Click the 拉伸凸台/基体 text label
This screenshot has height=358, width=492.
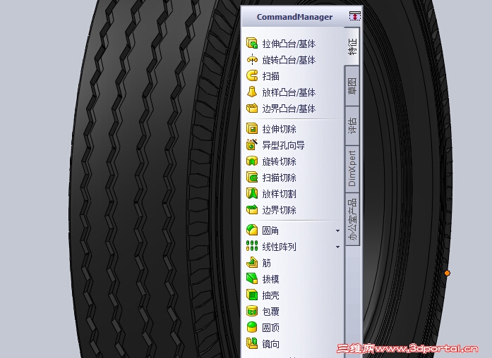[289, 44]
